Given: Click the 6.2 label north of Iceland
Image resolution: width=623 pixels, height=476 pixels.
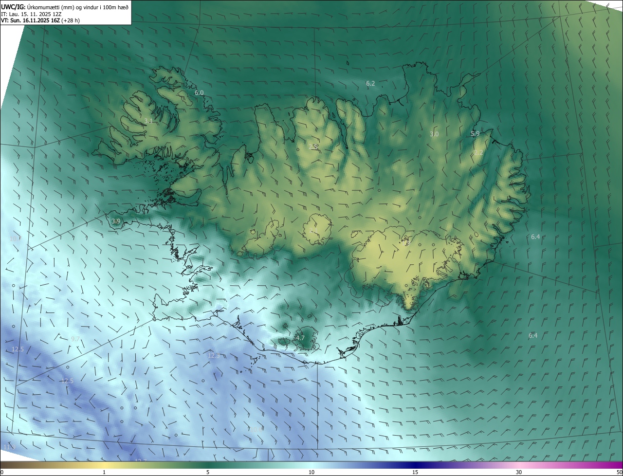Looking at the screenshot, I should pos(370,84).
